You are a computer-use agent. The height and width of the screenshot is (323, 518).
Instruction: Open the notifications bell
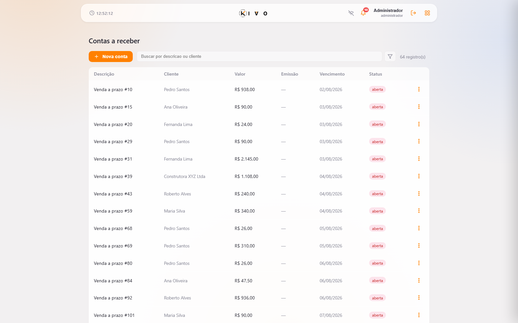363,13
